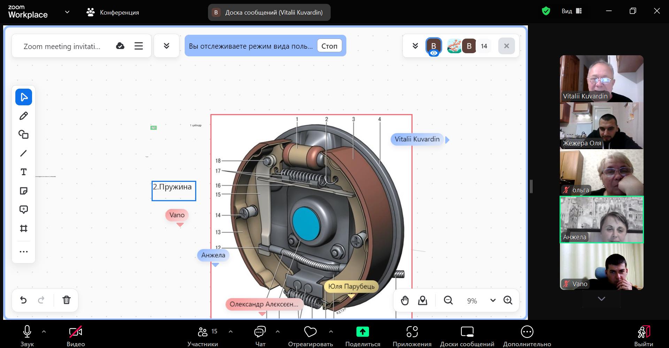669x348 pixels.
Task: Open the Конференция tab
Action: pyautogui.click(x=113, y=13)
